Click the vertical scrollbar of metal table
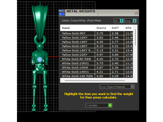This screenshot has width=163, height=122. (x=135, y=37)
